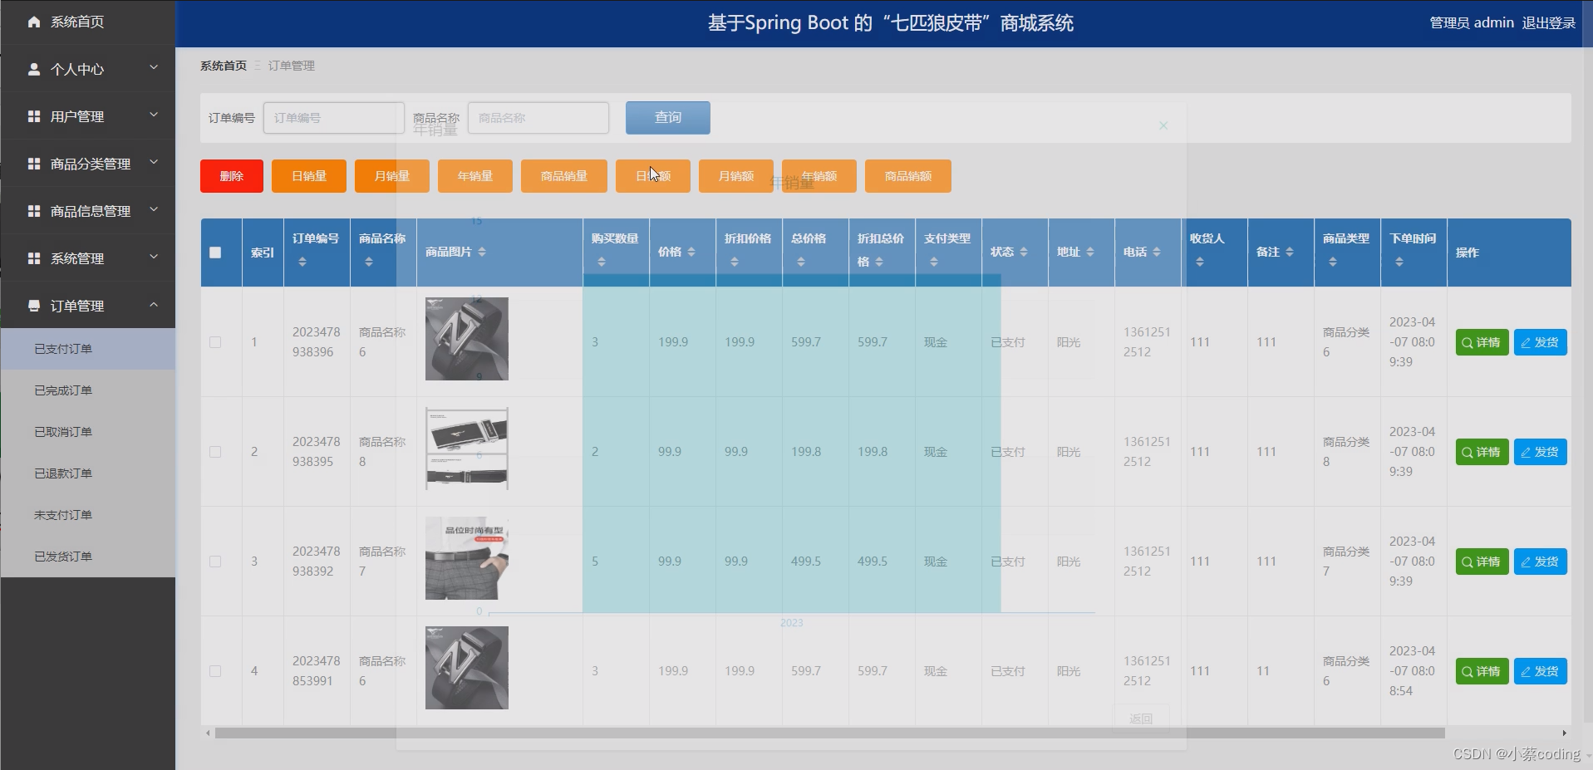Sort by 价格 column arrows
The width and height of the screenshot is (1593, 770).
691,252
